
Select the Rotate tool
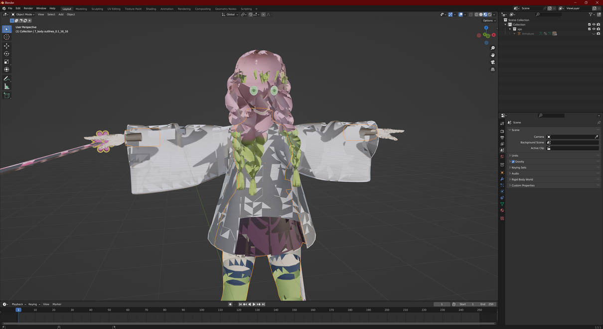pyautogui.click(x=6, y=53)
